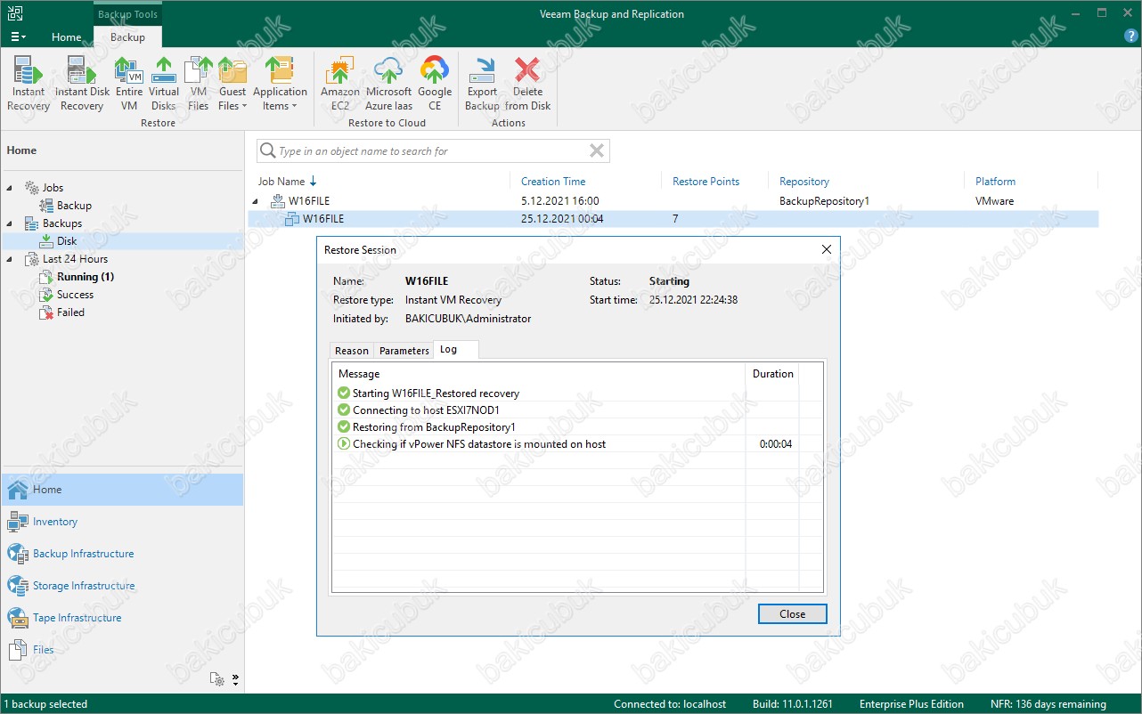Select 'Connecting to host ESXI7NOD1' entry
Screen dimensions: 1142x714
click(426, 410)
